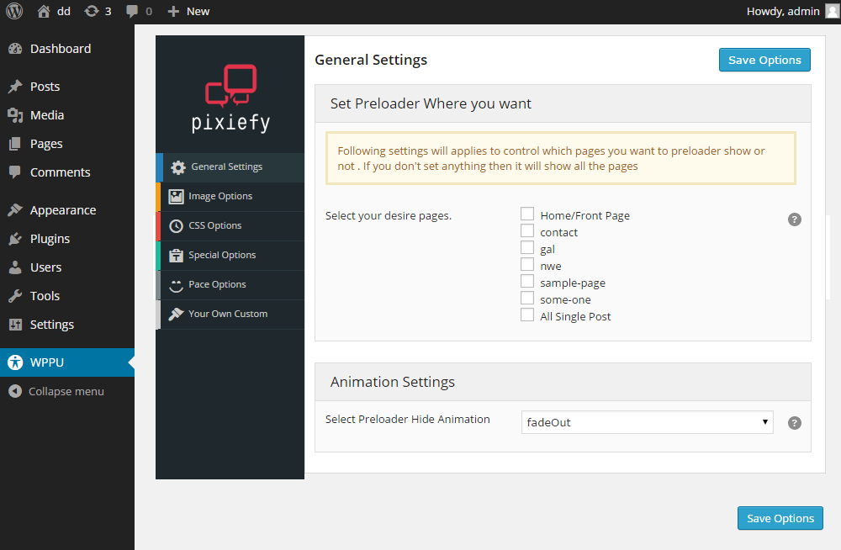This screenshot has height=550, width=841.
Task: Click the admin avatar at top right
Action: (x=831, y=11)
